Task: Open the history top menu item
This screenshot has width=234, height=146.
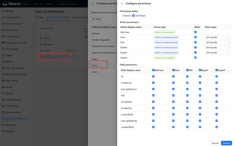Action: (x=49, y=4)
